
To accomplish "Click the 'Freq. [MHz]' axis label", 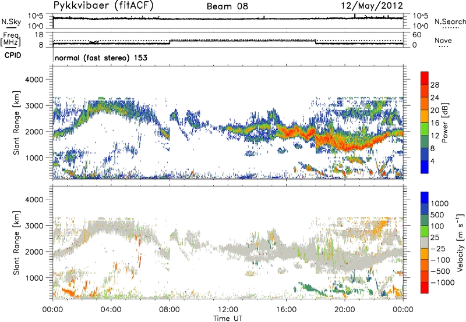I will pyautogui.click(x=11, y=40).
